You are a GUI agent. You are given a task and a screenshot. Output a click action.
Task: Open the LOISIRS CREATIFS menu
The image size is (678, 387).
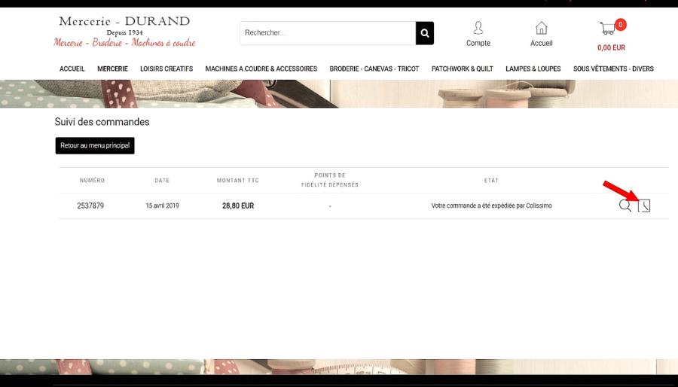point(166,69)
